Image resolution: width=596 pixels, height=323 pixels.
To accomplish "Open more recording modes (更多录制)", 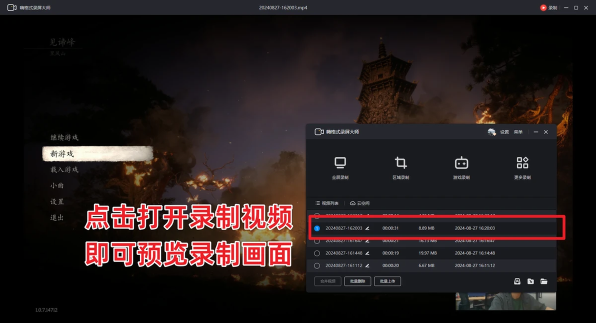I will tap(522, 167).
